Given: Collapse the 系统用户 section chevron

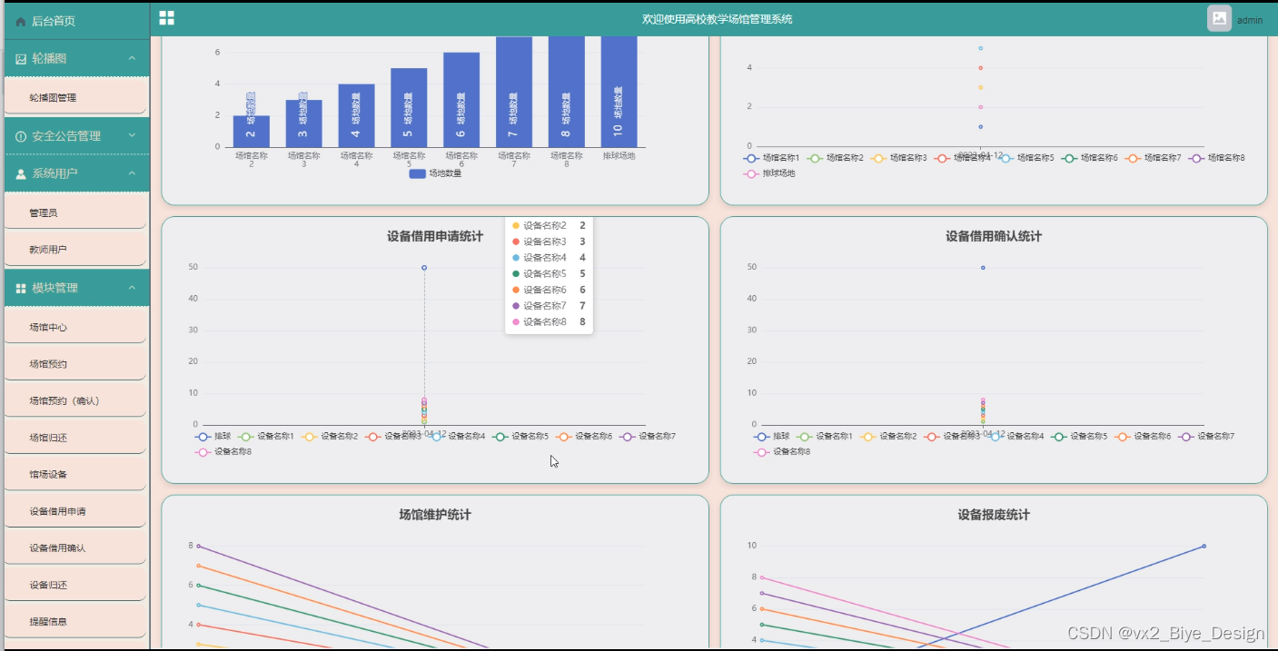Looking at the screenshot, I should click(132, 173).
